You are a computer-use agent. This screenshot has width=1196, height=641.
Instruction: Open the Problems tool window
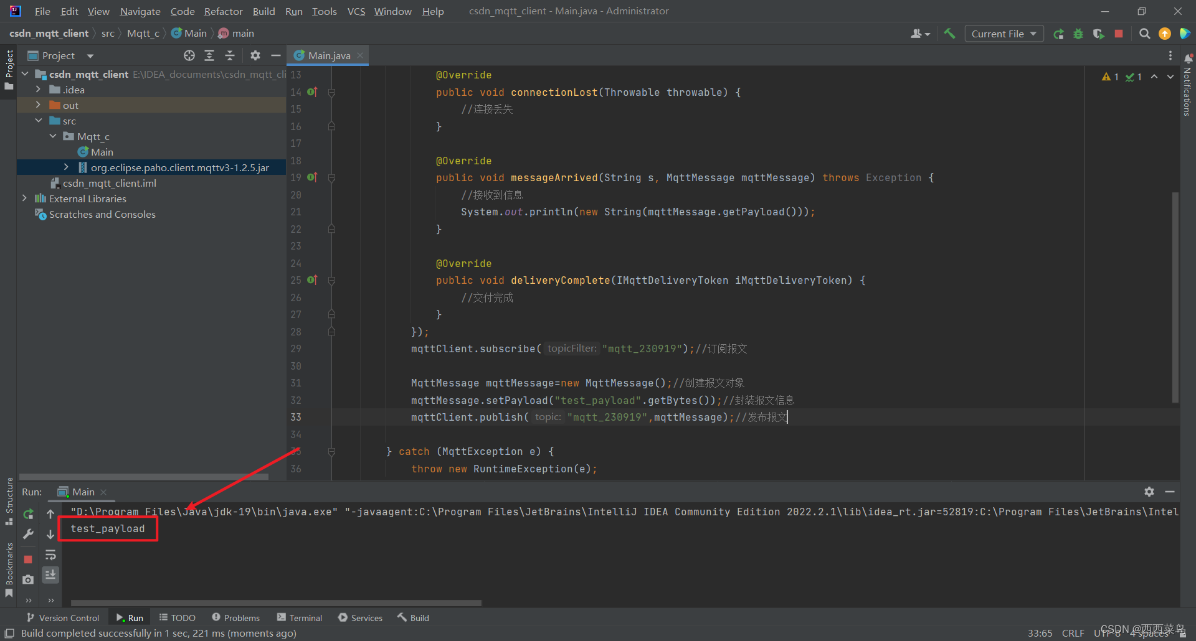235,618
